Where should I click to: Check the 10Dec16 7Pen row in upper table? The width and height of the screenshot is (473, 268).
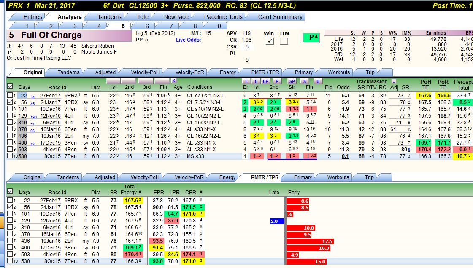pos(10,109)
